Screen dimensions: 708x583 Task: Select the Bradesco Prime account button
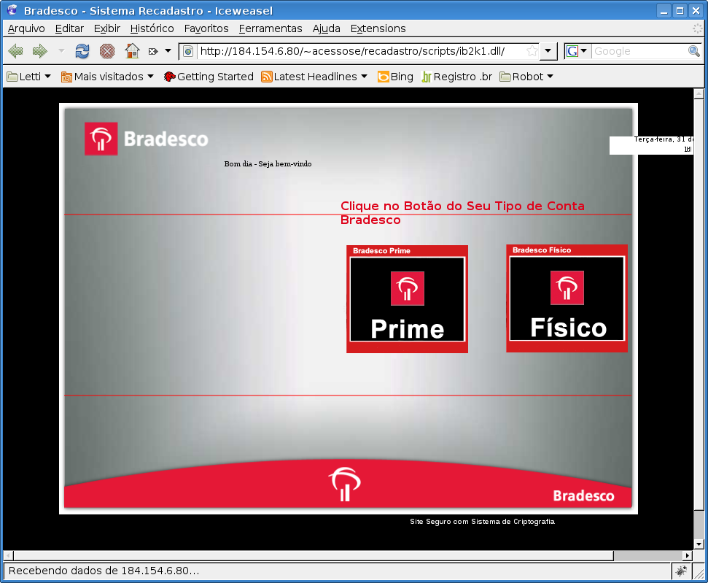point(408,299)
